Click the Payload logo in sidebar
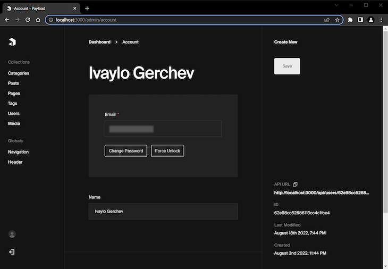The width and height of the screenshot is (388, 269). click(x=12, y=42)
